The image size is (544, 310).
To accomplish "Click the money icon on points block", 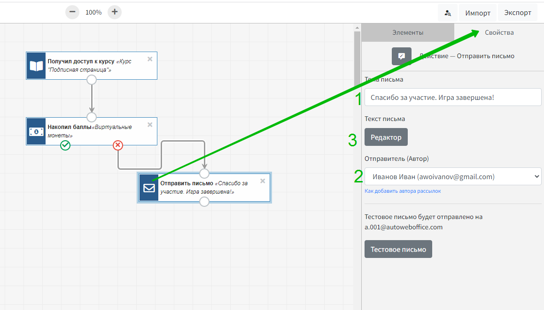I will point(36,131).
